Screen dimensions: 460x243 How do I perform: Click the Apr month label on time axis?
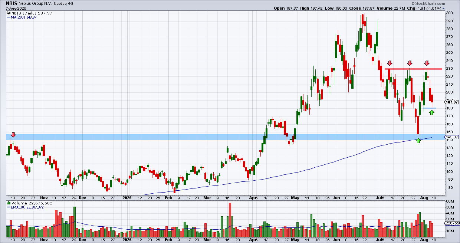coord(253,198)
